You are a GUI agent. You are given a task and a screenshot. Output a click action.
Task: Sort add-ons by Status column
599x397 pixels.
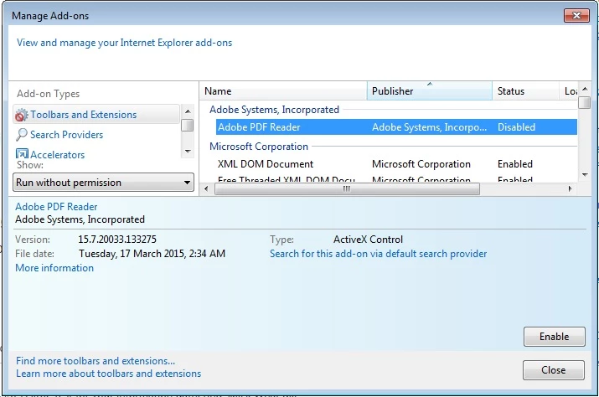click(525, 91)
